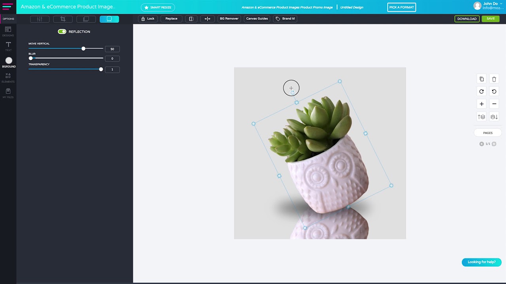Select the active reflection tool icon
The height and width of the screenshot is (284, 506).
point(109,19)
